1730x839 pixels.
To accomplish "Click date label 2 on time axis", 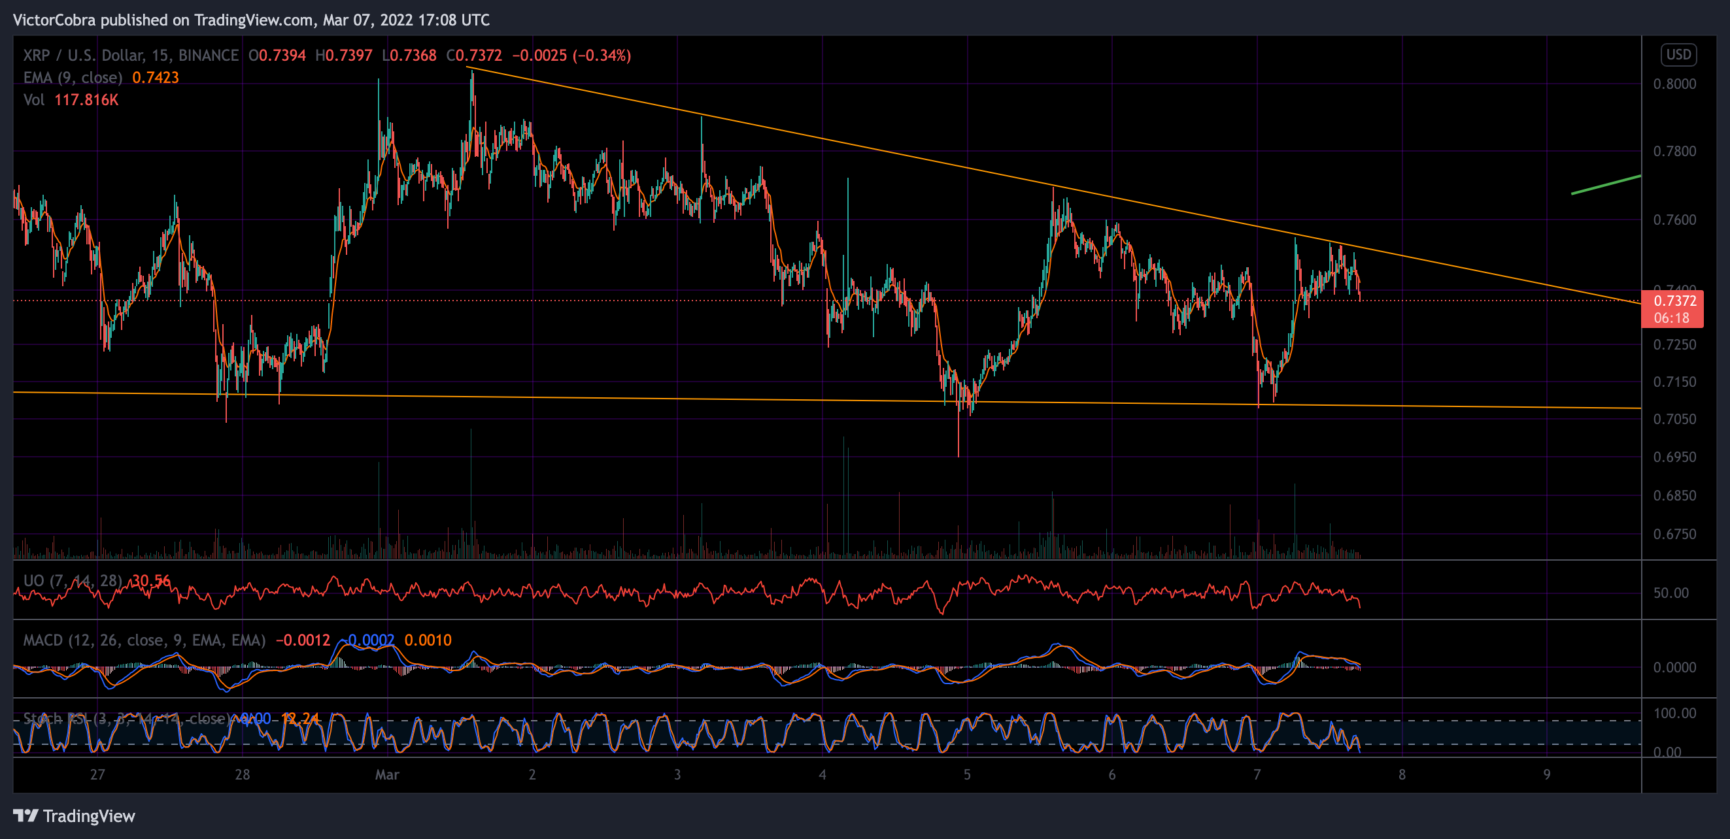I will [x=532, y=774].
